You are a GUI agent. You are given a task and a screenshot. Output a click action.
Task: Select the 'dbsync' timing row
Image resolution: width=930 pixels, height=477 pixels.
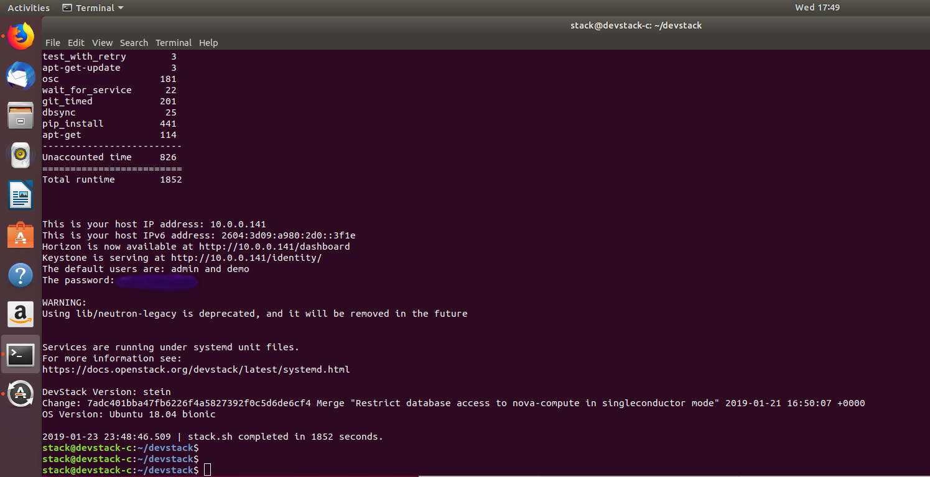(x=109, y=112)
